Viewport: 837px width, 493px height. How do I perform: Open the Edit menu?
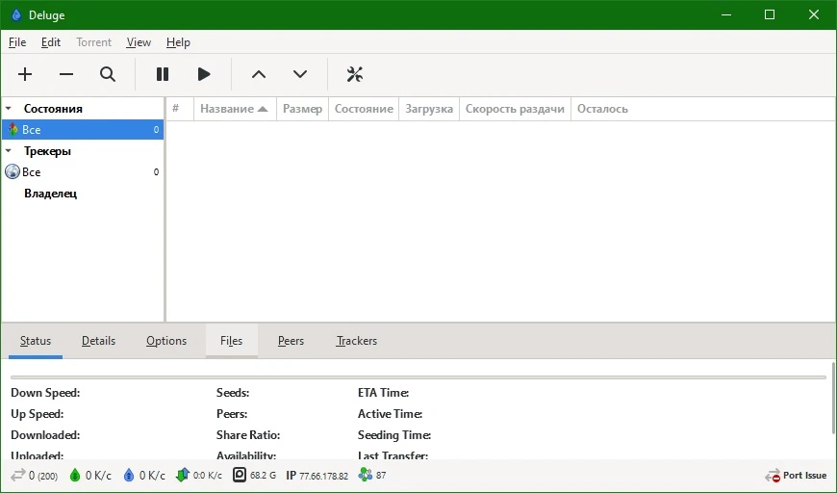[x=51, y=42]
